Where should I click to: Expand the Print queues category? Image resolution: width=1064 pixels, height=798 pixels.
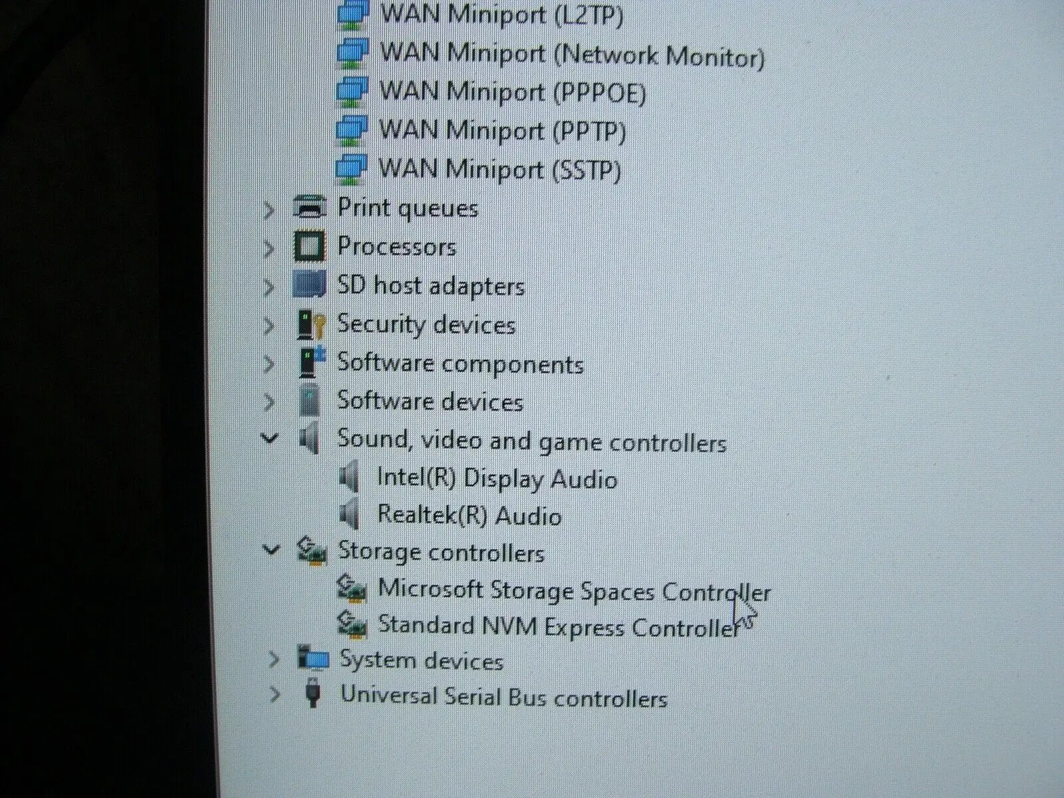(x=269, y=210)
